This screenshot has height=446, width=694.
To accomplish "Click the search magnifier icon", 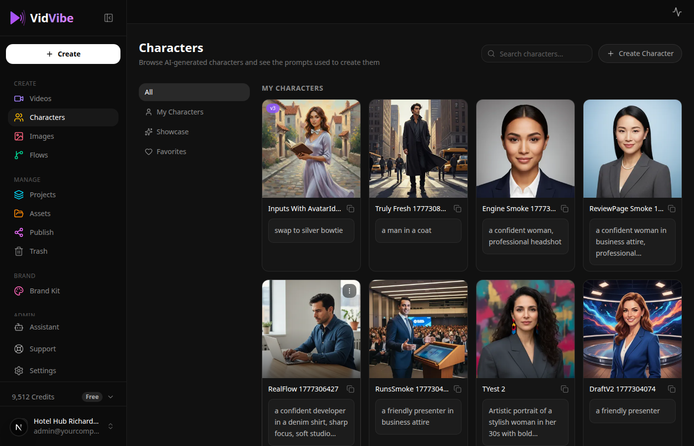I will tap(491, 54).
